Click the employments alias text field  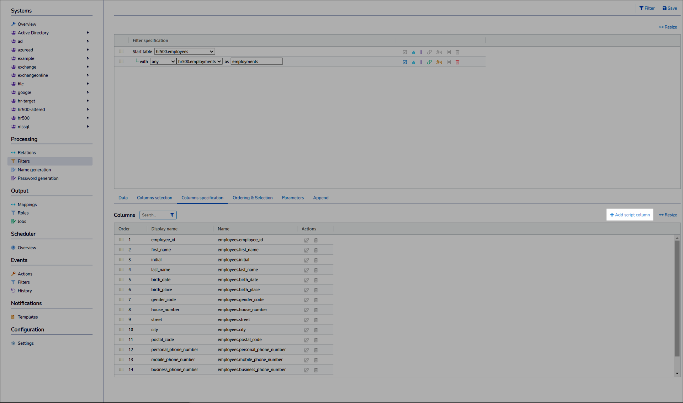click(x=256, y=62)
